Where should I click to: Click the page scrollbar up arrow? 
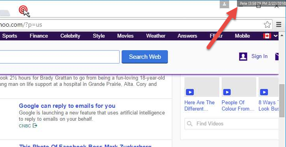point(282,35)
